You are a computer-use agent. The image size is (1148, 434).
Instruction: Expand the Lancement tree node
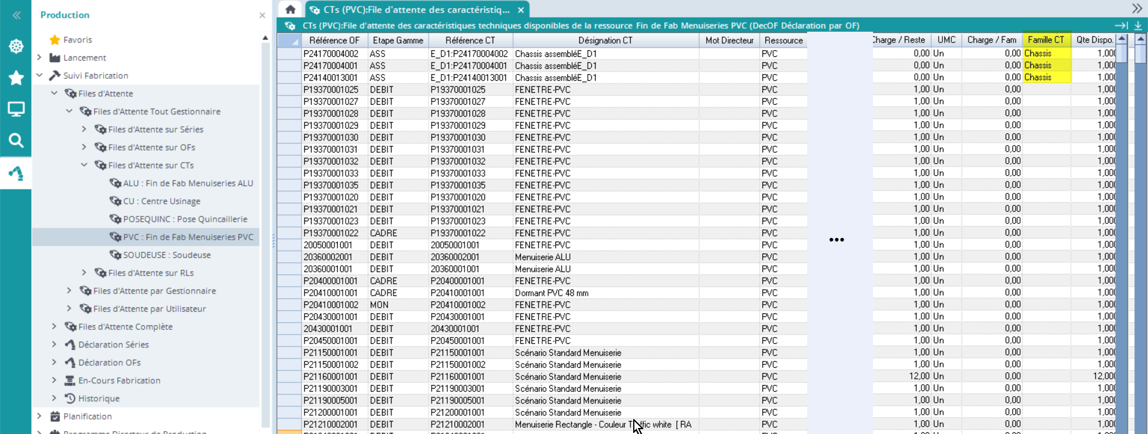tap(39, 57)
